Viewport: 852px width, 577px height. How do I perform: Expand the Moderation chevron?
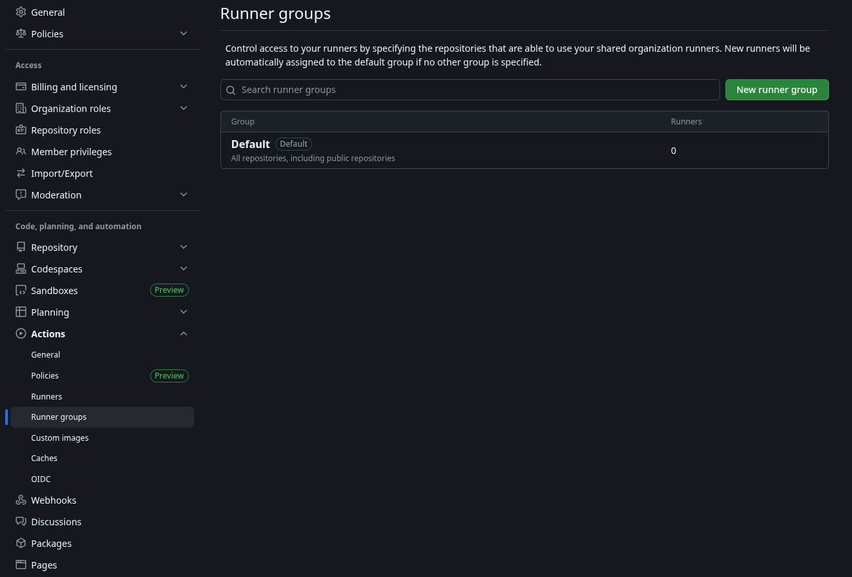184,195
